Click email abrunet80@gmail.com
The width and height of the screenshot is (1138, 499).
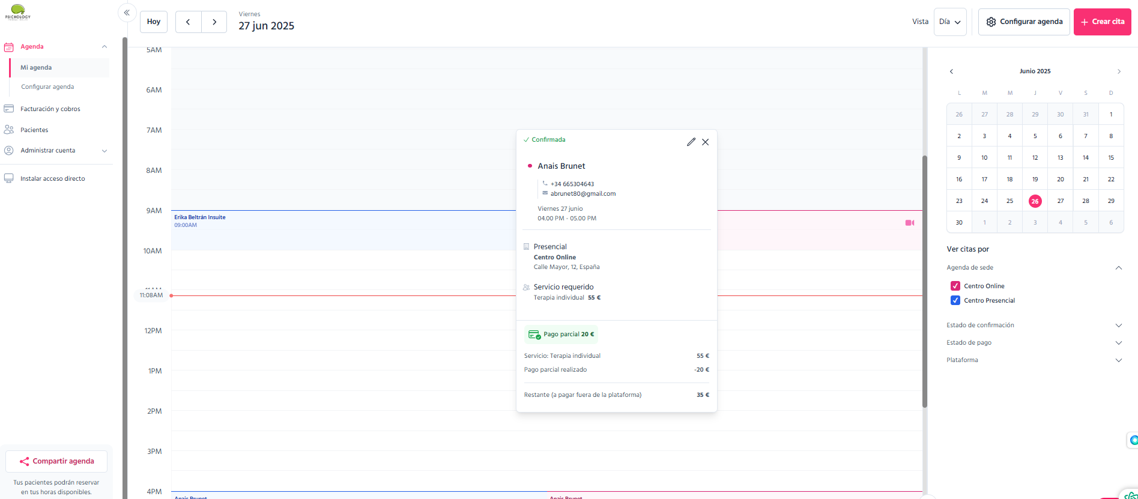583,194
